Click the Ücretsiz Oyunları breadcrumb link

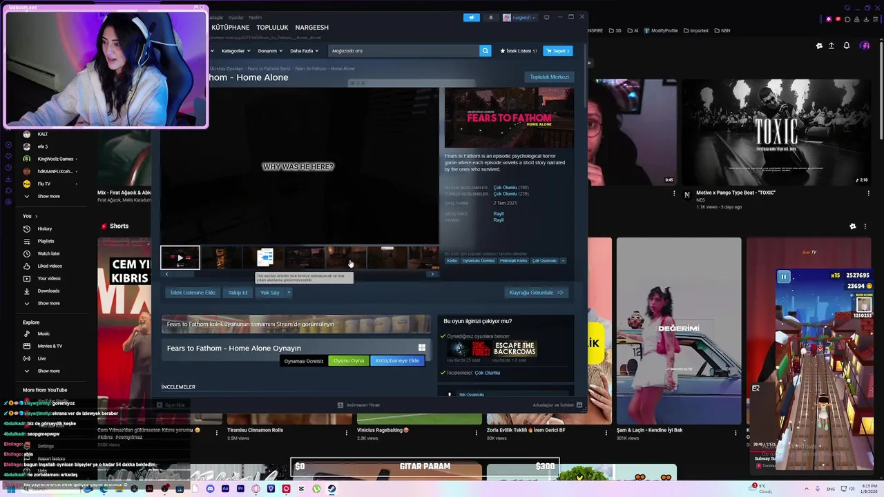[x=226, y=68]
